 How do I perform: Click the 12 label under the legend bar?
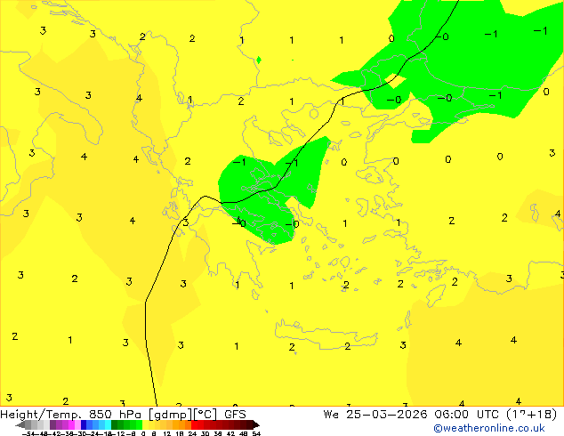click(167, 433)
